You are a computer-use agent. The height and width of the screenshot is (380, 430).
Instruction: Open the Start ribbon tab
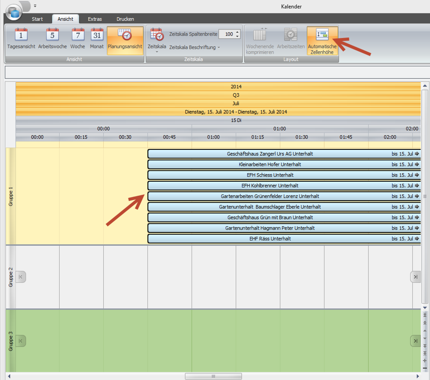tap(37, 19)
